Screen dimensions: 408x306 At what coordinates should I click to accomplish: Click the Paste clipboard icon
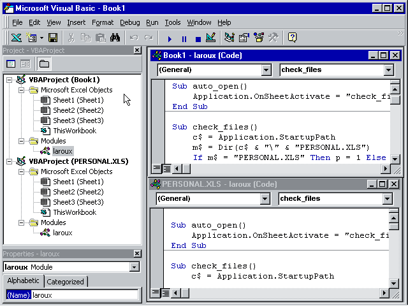click(100, 38)
